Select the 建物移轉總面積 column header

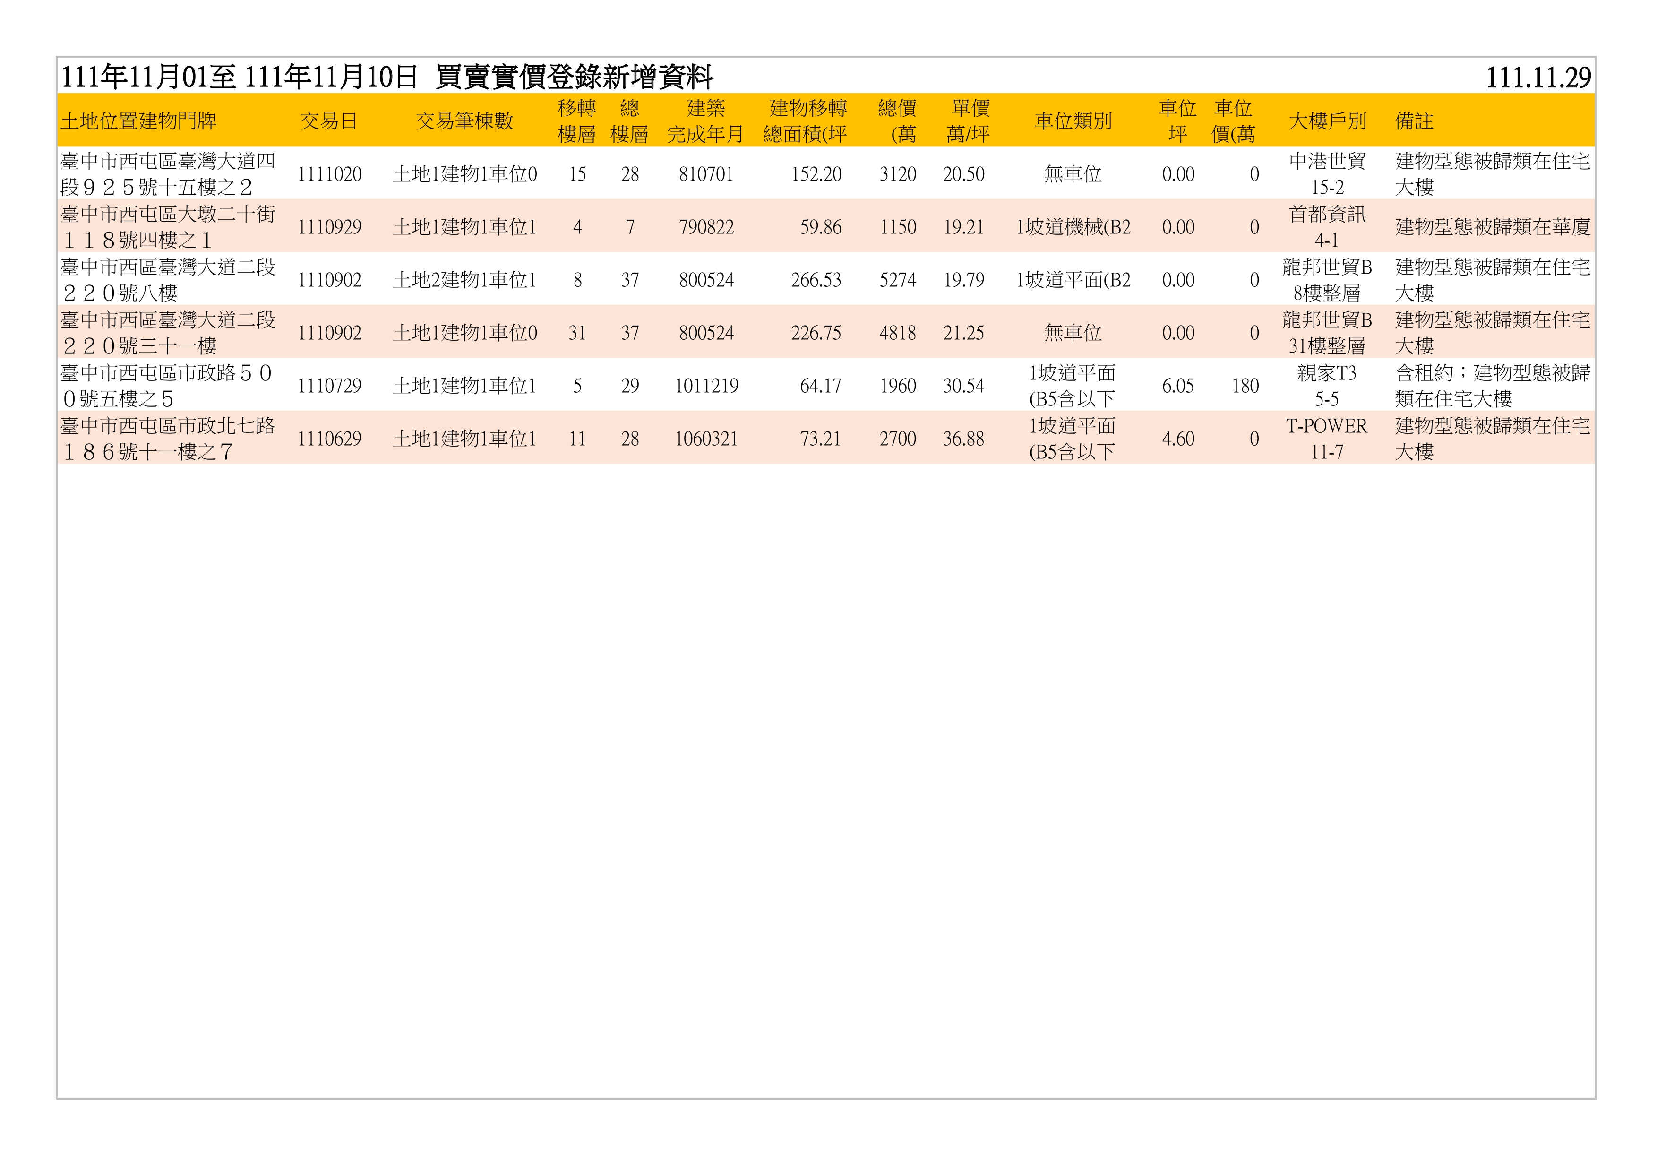point(806,121)
